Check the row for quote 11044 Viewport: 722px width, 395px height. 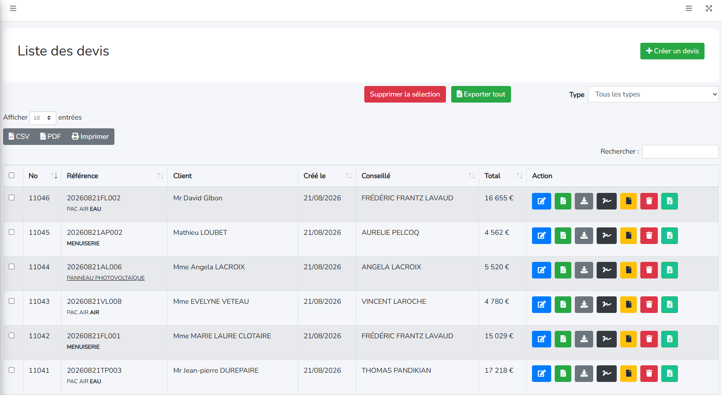(x=12, y=267)
